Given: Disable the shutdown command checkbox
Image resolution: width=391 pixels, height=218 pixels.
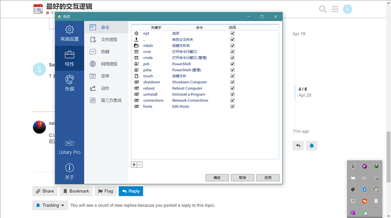Looking at the screenshot, I should pyautogui.click(x=232, y=82).
